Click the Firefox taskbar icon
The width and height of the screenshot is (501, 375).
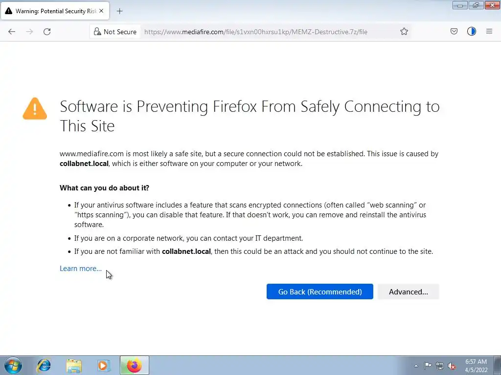[x=134, y=365]
